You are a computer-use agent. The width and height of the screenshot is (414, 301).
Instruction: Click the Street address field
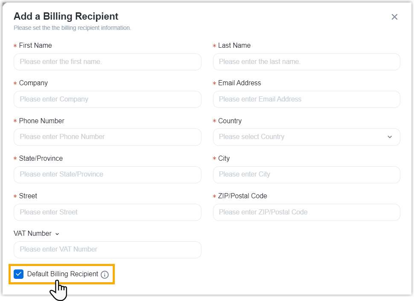107,212
